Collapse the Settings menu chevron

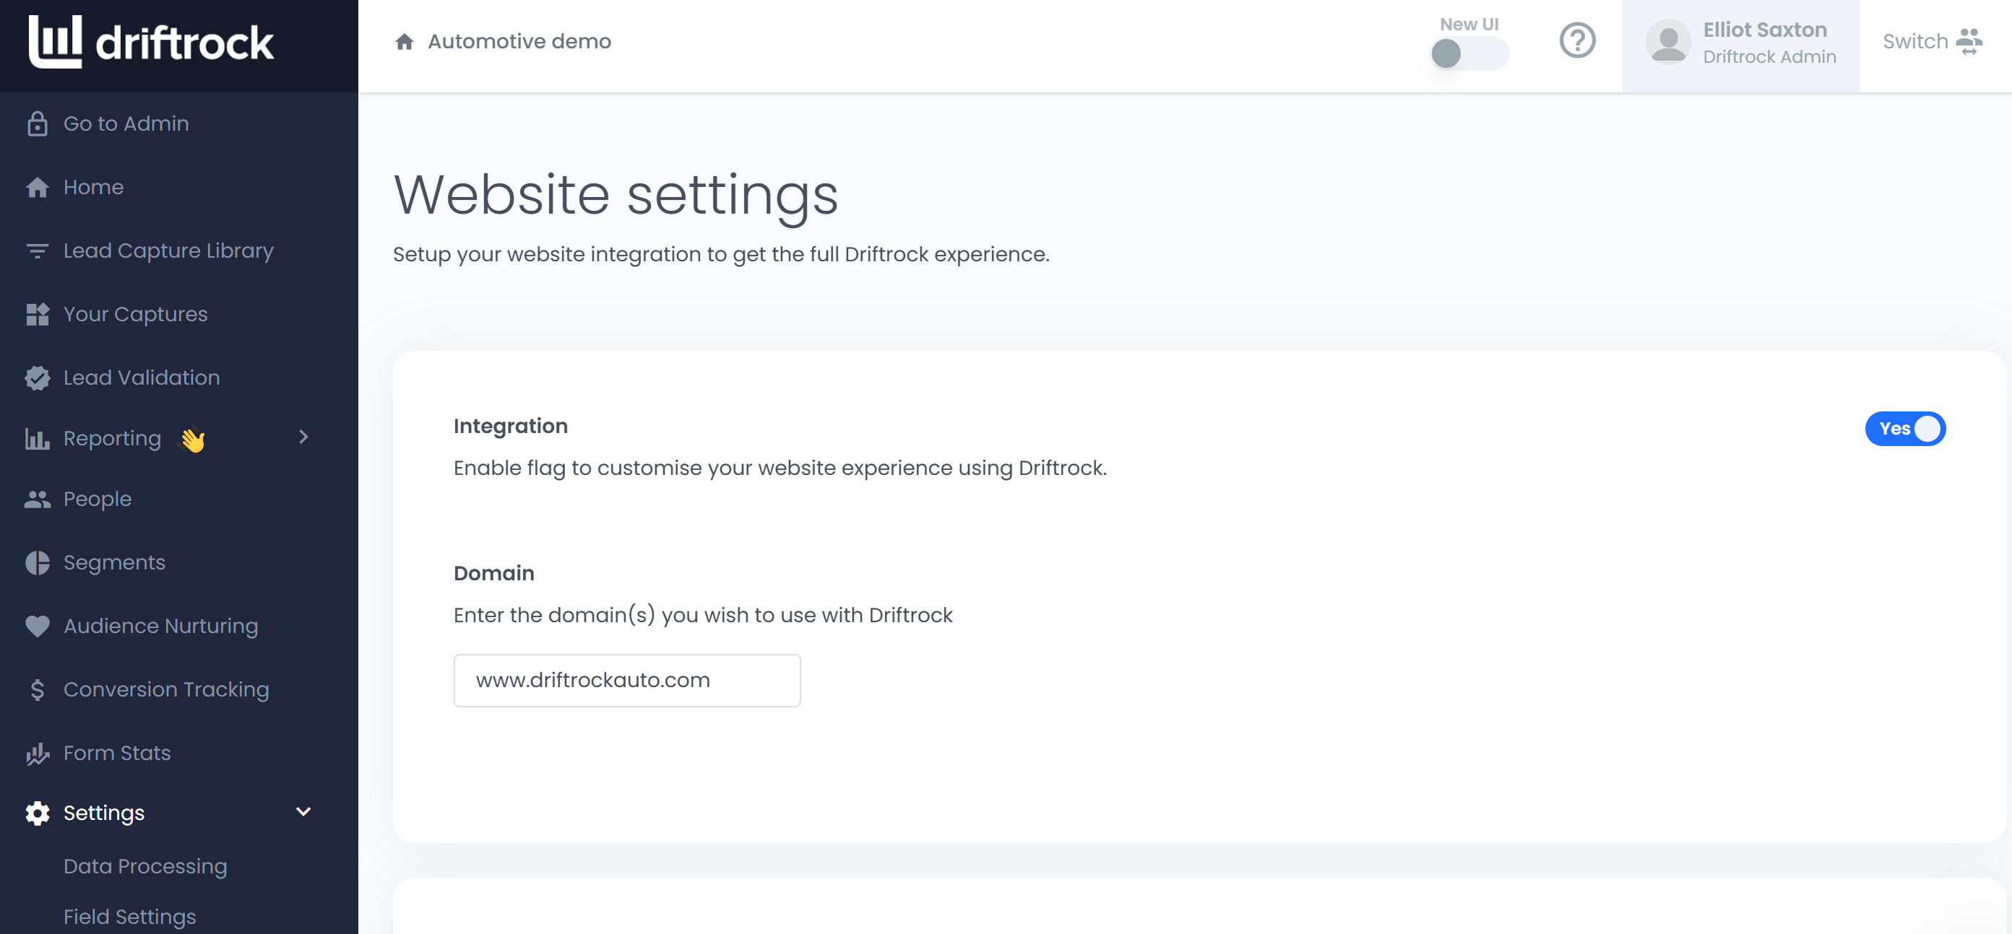[304, 811]
